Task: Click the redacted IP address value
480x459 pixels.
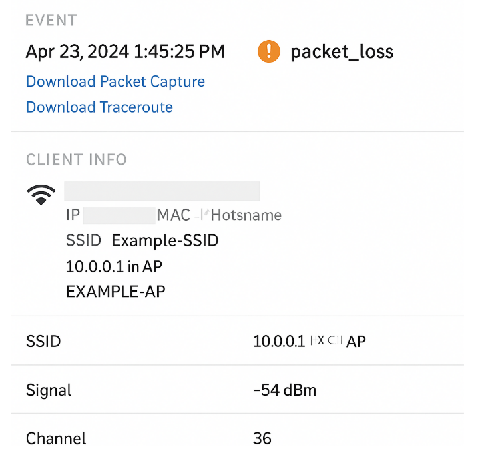Action: click(x=120, y=215)
